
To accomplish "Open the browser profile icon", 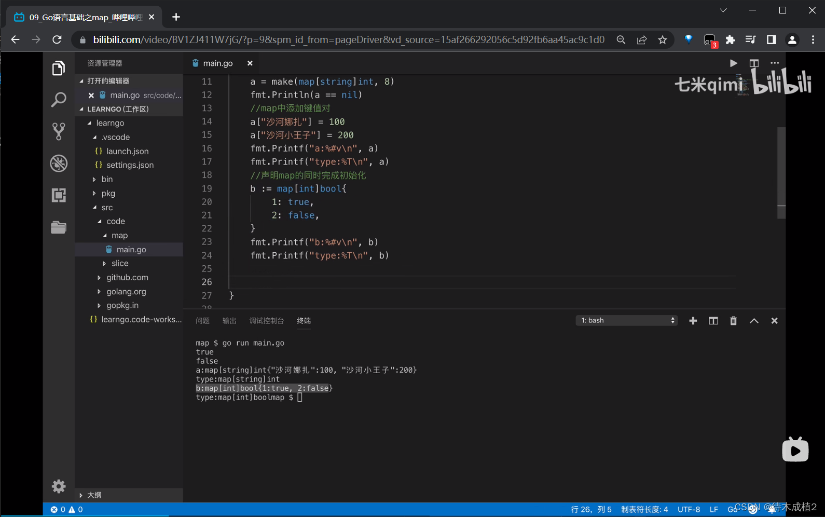I will click(x=792, y=40).
